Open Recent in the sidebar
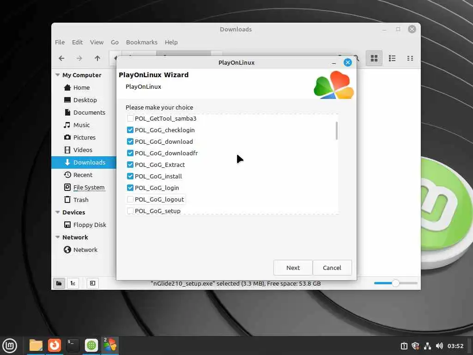 click(84, 175)
